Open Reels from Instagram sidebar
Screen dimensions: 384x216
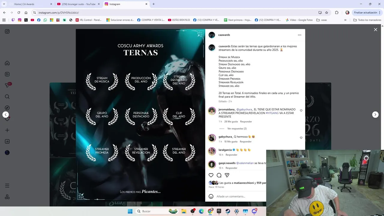point(7,74)
